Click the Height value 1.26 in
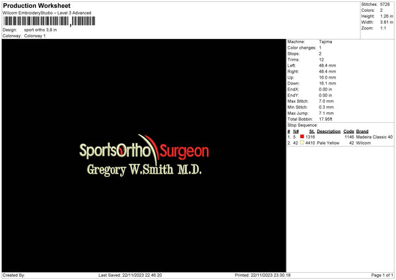Viewport: 396px width, 280px height. click(x=387, y=16)
